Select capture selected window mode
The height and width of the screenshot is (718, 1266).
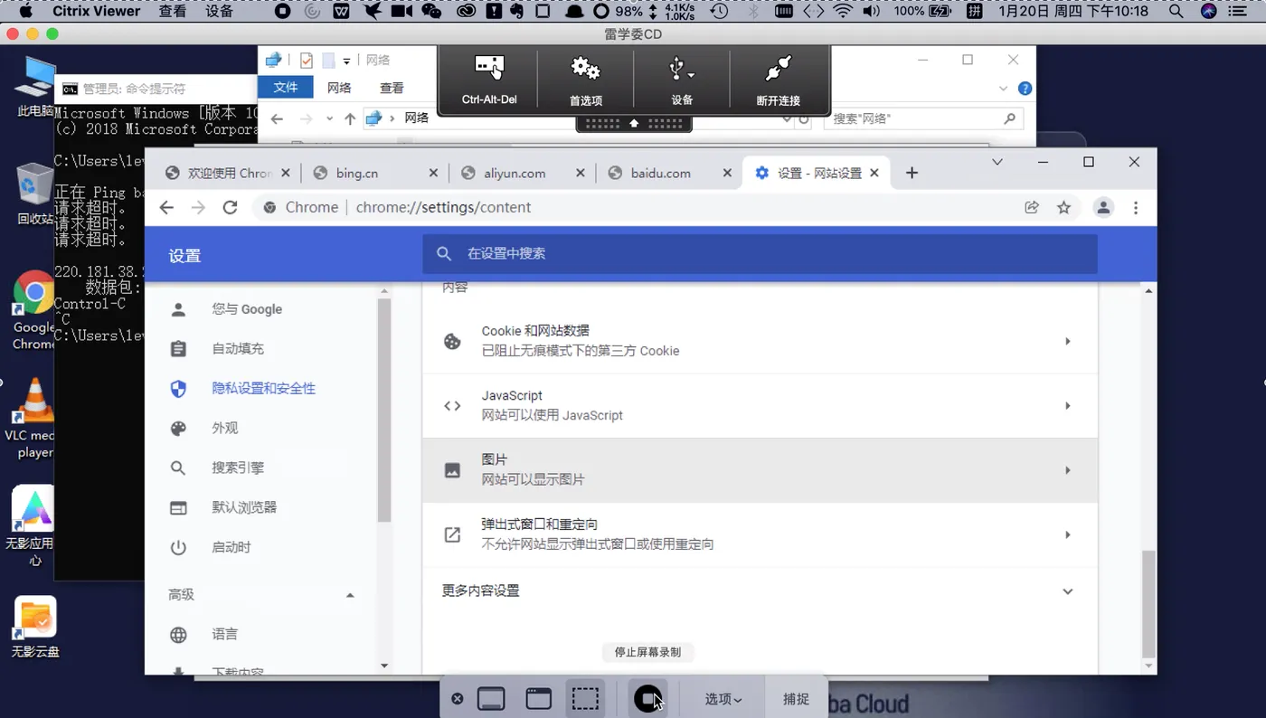pos(539,699)
